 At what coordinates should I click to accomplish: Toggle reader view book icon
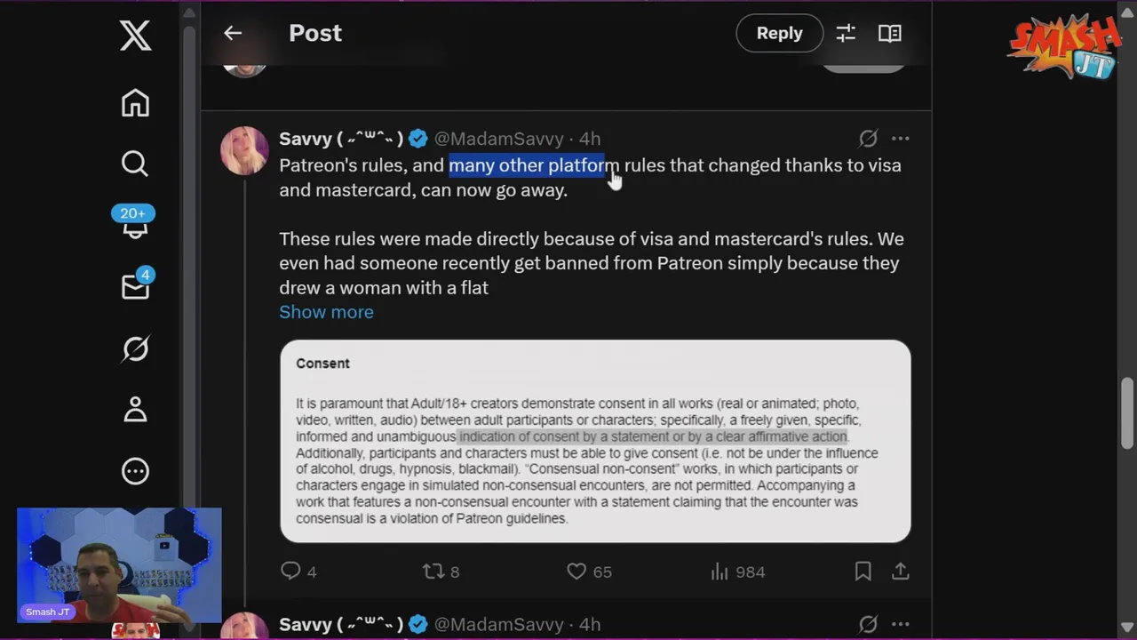pyautogui.click(x=890, y=33)
